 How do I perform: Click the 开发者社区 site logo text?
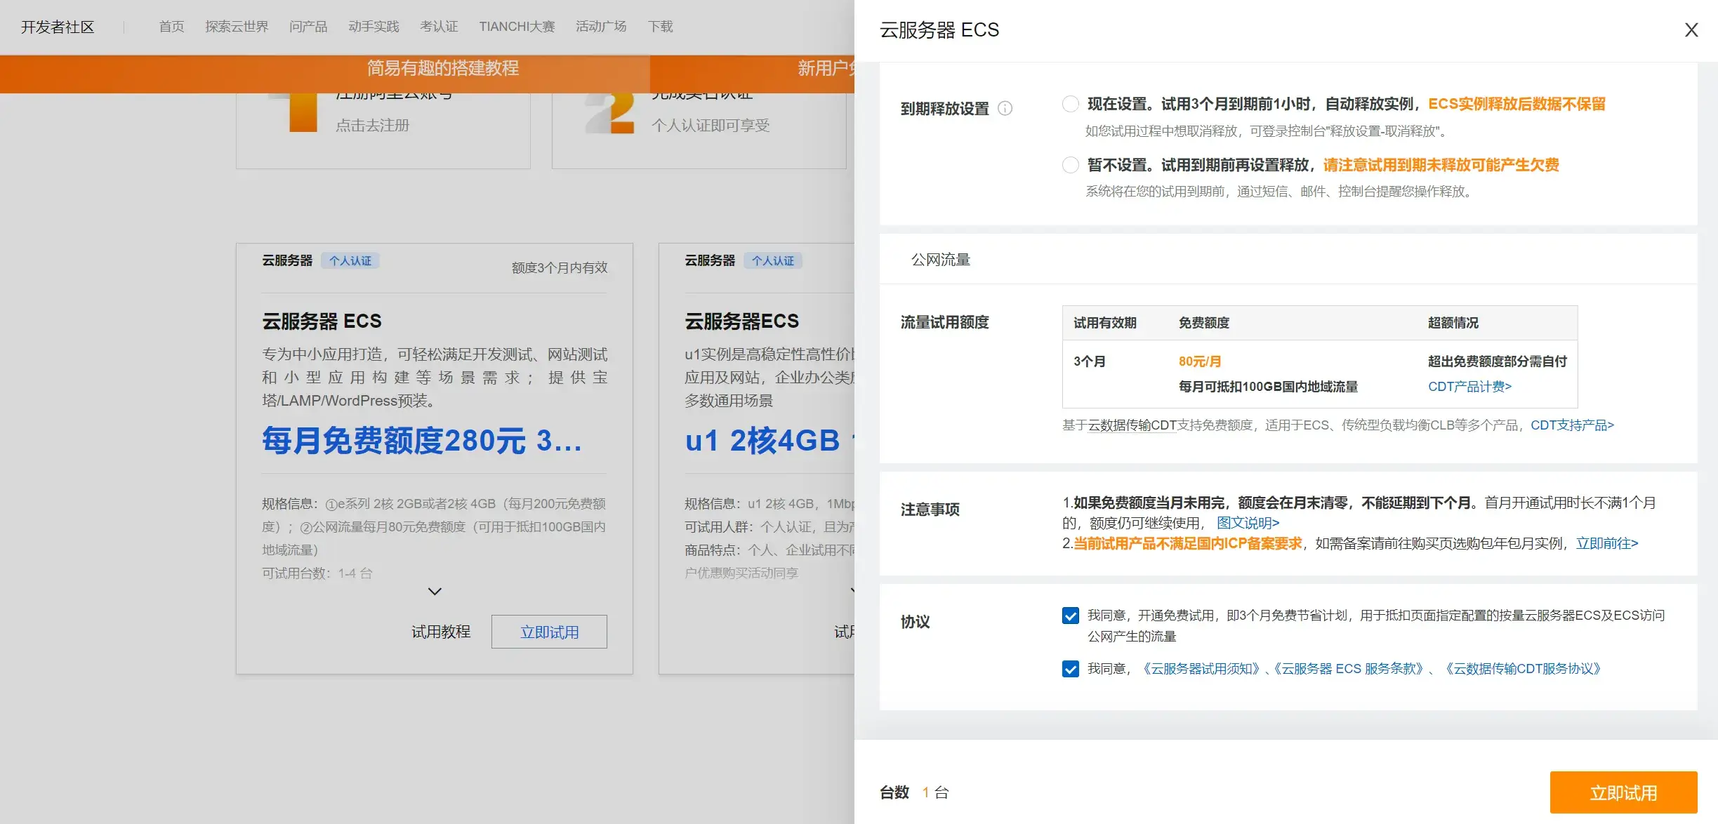[58, 27]
